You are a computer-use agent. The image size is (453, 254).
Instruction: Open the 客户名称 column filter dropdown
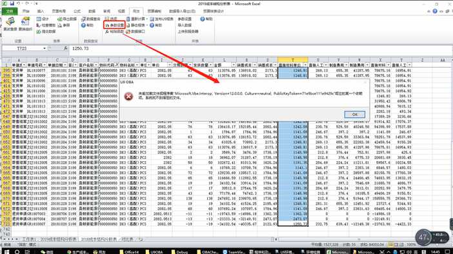[96, 65]
